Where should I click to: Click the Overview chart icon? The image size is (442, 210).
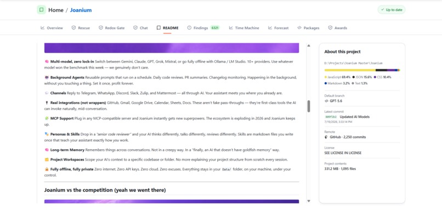point(43,27)
